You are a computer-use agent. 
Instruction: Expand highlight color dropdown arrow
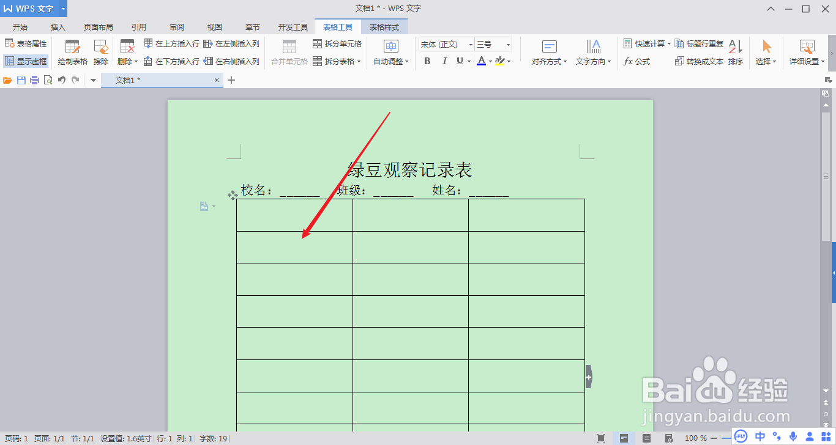point(509,61)
